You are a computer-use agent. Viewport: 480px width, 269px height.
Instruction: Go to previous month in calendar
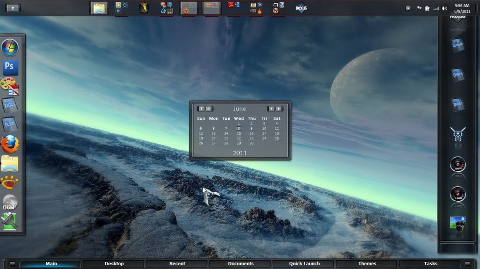[271, 109]
